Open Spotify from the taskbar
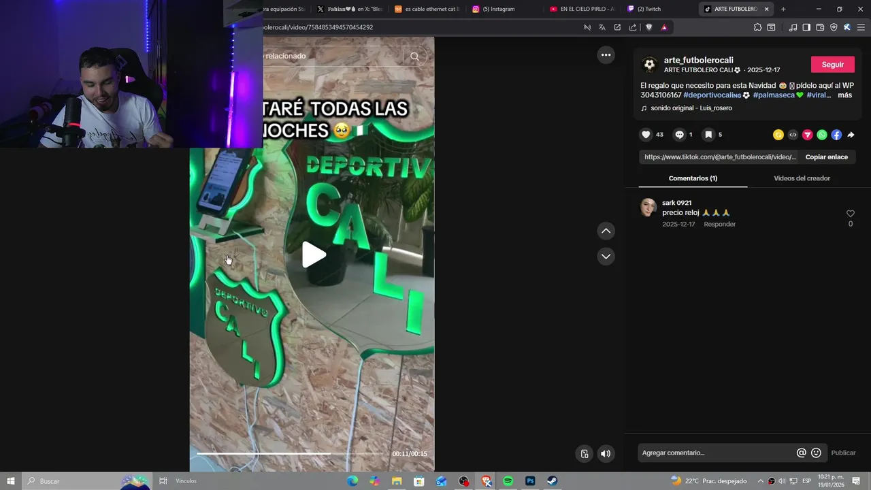The height and width of the screenshot is (490, 871). point(508,481)
